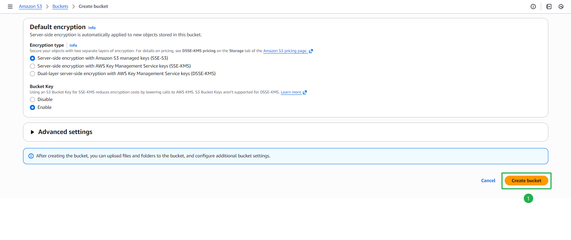Viewport: 571px width, 240px height.
Task: Open the settings hexagon icon at top right
Action: [x=561, y=6]
